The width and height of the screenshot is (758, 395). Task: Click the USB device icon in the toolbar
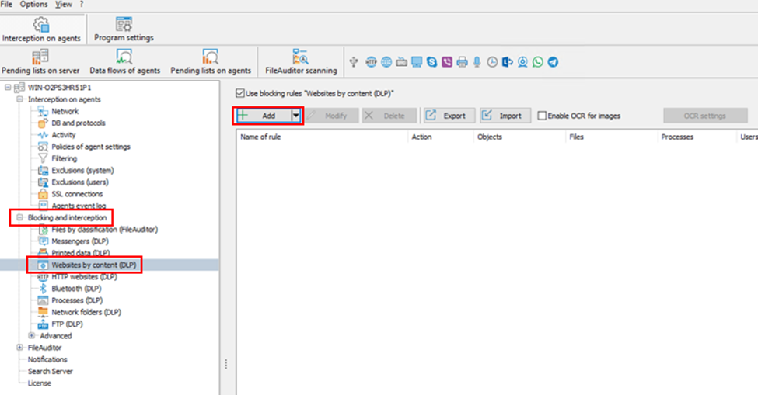point(355,62)
